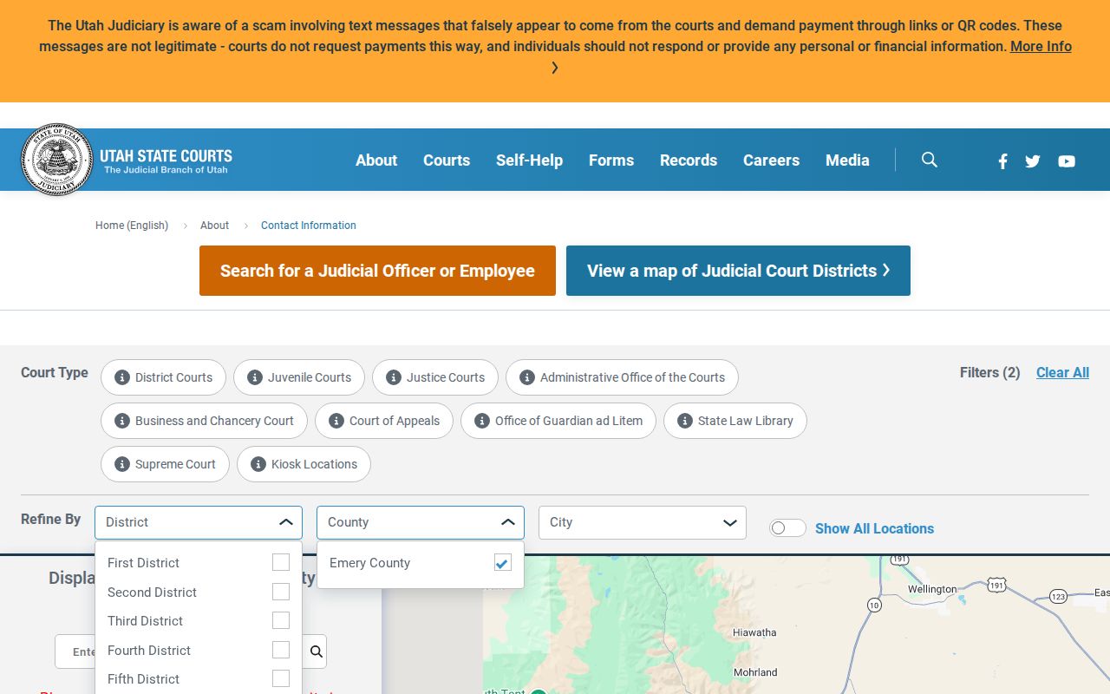1110x694 pixels.
Task: Click info icon on Guardian ad Litem chip
Action: [482, 421]
